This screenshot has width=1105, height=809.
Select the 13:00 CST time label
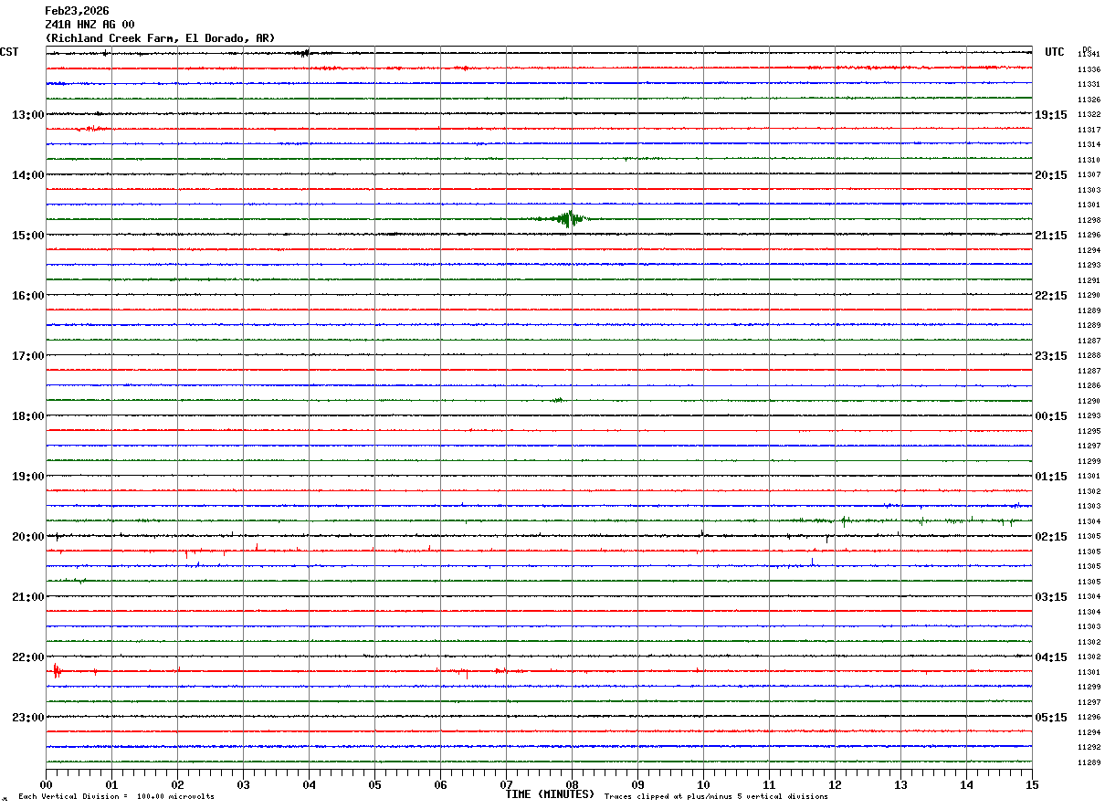27,115
